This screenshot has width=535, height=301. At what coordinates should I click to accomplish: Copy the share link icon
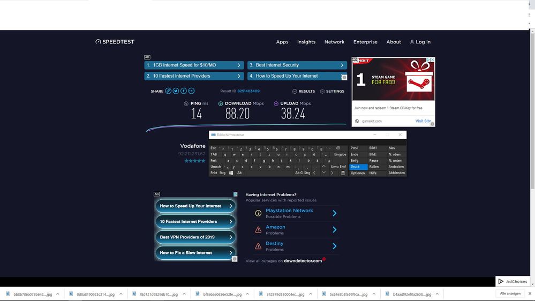point(168,91)
